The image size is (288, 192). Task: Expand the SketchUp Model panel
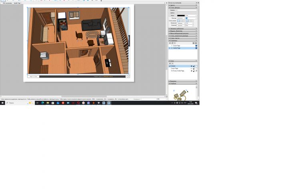pyautogui.click(x=183, y=31)
